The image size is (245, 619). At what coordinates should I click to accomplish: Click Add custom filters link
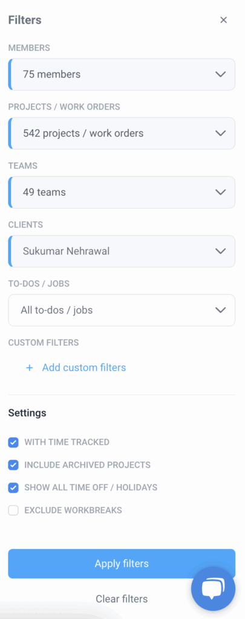point(84,368)
